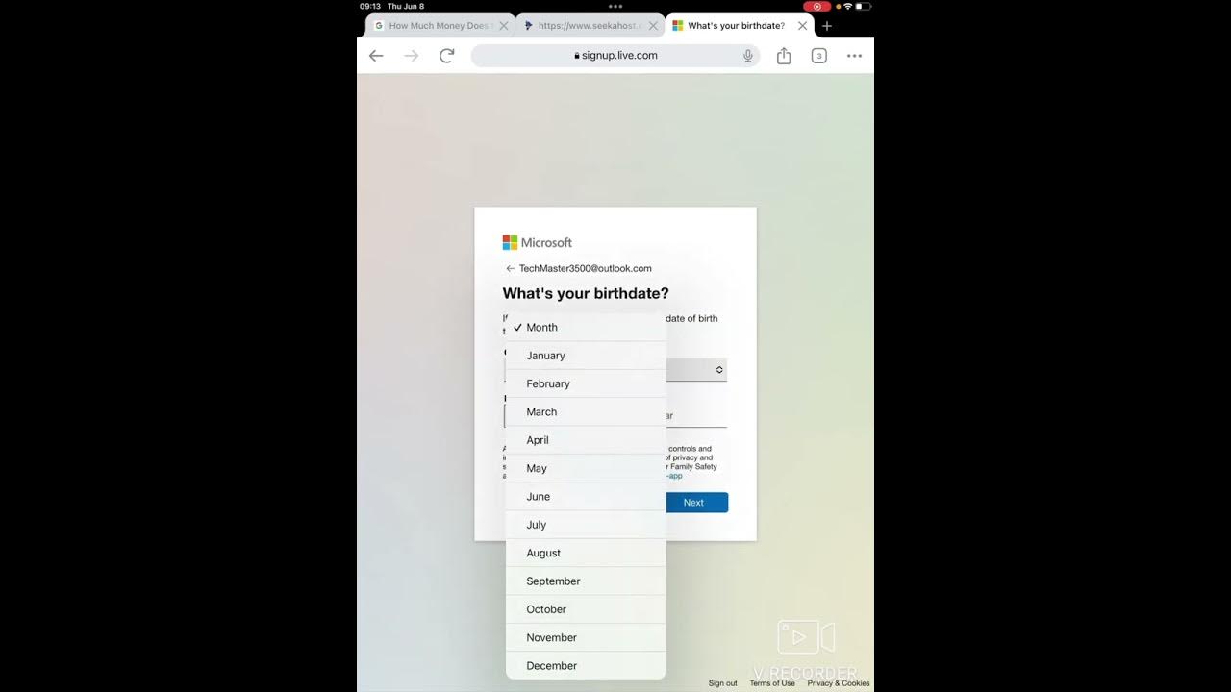
Task: Open the tab switcher showing 3 tabs
Action: (819, 56)
